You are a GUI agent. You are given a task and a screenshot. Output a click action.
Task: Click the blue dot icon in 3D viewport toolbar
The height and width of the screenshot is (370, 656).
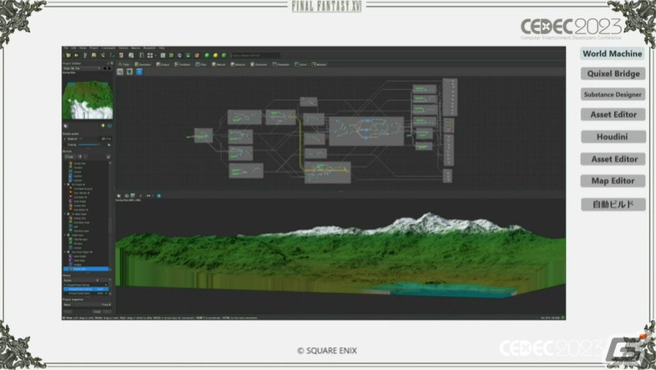159,196
